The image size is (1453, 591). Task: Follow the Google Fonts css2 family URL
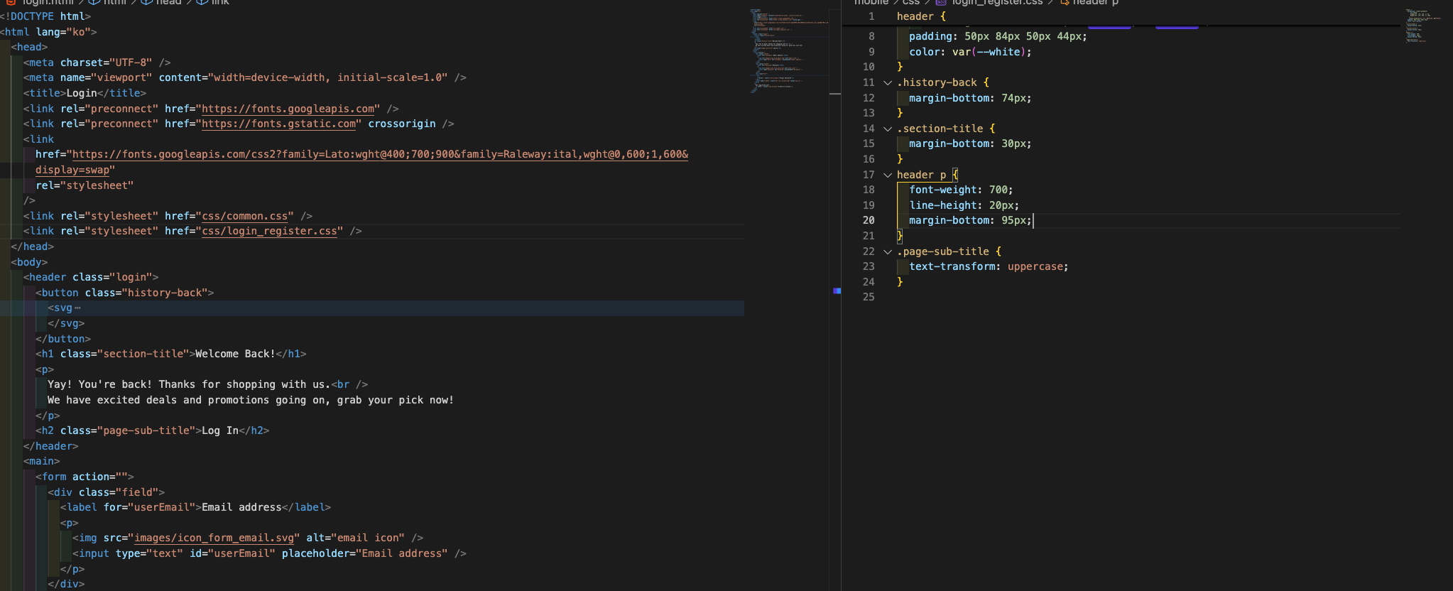point(379,154)
